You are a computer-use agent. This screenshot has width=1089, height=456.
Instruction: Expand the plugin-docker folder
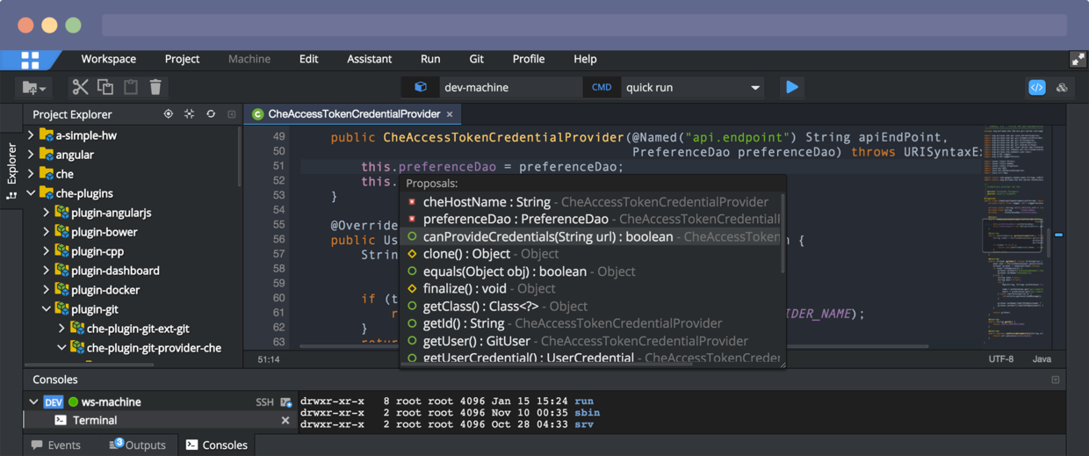(47, 290)
